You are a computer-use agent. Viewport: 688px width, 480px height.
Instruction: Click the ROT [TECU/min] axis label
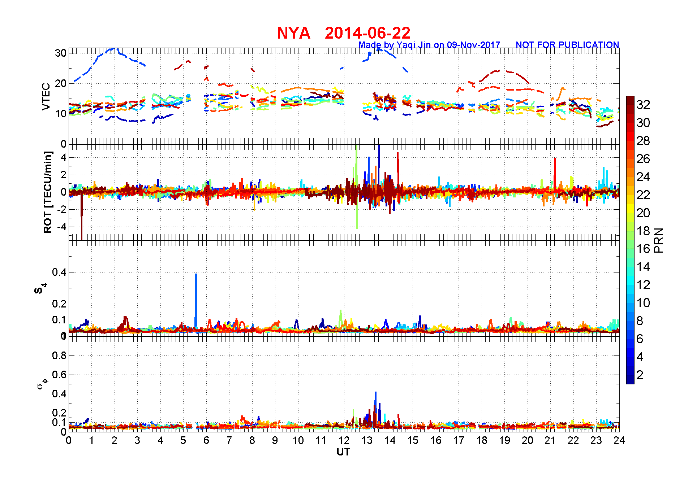click(x=48, y=192)
